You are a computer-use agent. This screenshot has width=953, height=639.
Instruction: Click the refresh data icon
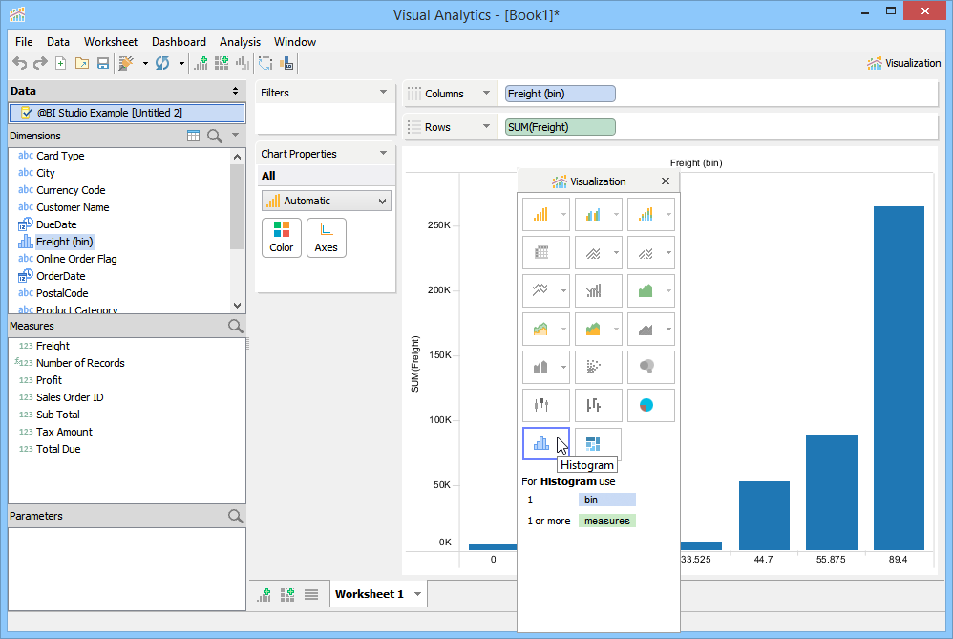pos(162,63)
